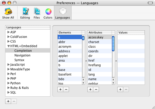Open the Editing preferences pane
The height and width of the screenshot is (109, 155).
pos(25,13)
